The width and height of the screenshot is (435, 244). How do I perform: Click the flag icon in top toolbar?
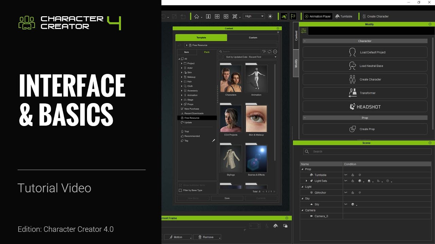pos(293,16)
